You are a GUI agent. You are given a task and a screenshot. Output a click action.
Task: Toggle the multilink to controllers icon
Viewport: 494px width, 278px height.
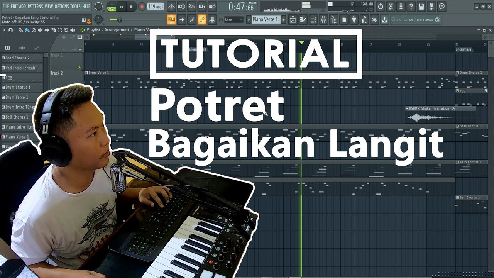201,20
